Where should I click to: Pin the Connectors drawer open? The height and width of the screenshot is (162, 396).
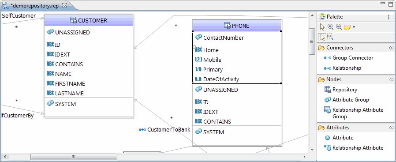(x=391, y=48)
